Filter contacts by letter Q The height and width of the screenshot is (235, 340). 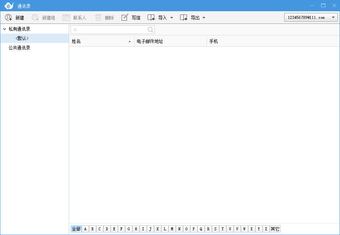click(201, 229)
